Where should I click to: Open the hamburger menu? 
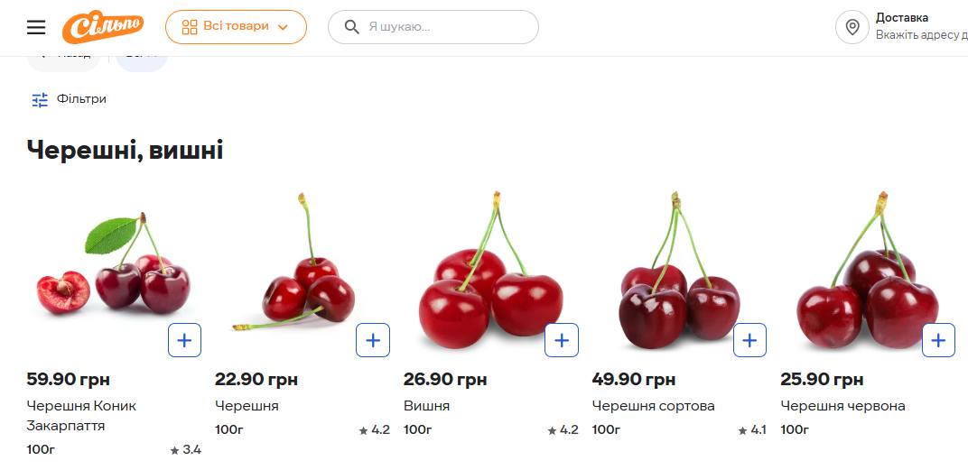(x=36, y=27)
